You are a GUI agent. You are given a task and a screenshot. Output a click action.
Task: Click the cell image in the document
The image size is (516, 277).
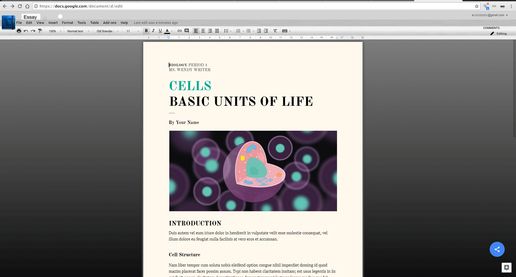click(253, 171)
